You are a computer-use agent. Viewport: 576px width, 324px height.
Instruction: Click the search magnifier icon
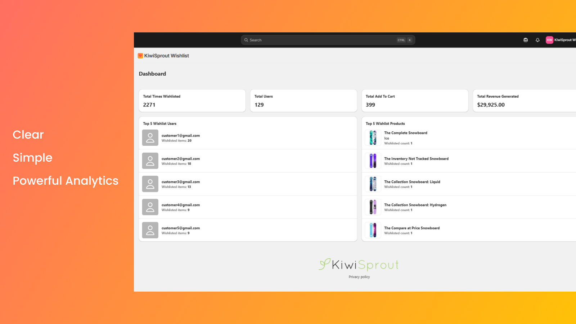click(x=246, y=40)
